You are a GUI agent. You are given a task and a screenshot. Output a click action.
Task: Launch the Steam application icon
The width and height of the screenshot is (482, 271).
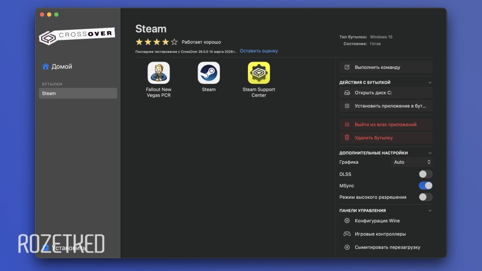tap(209, 73)
